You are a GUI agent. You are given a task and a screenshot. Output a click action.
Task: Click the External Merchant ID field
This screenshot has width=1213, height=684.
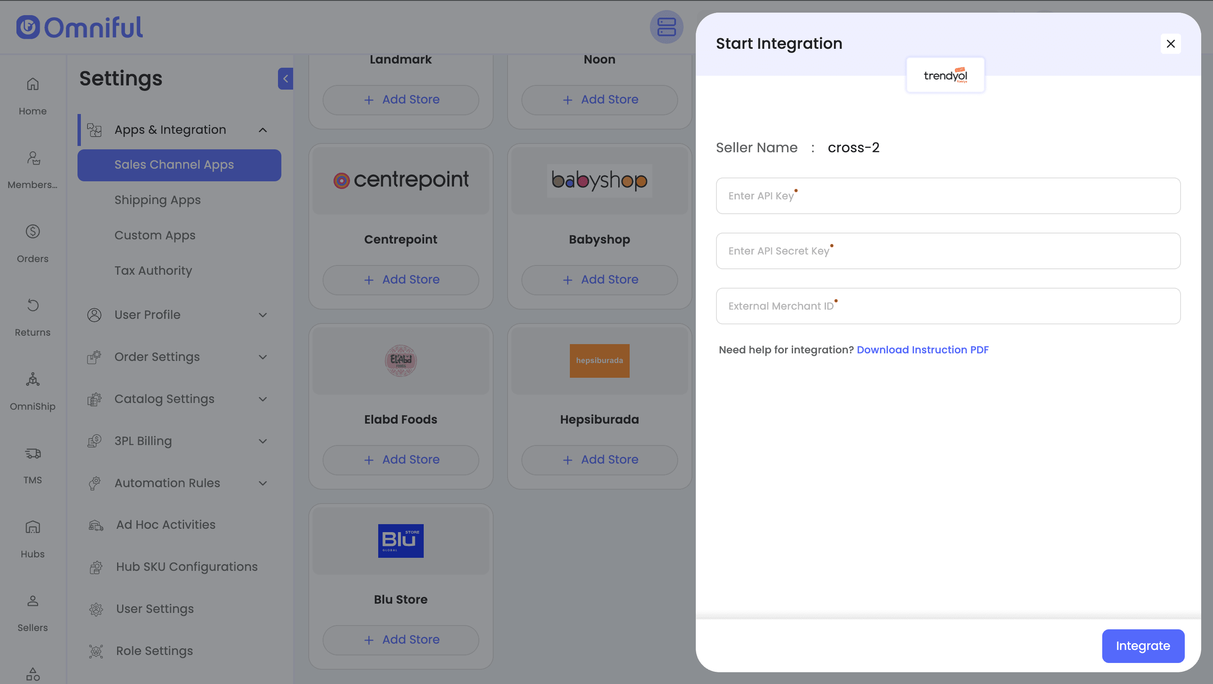[x=947, y=306]
